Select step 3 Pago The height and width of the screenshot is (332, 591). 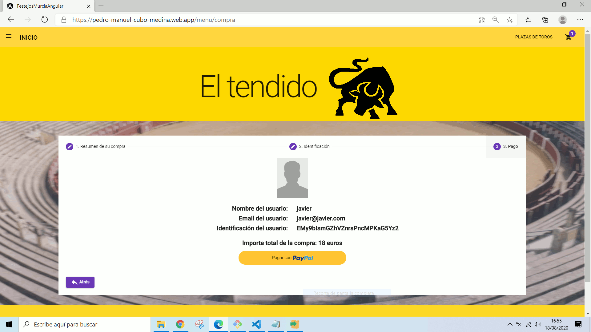click(506, 147)
